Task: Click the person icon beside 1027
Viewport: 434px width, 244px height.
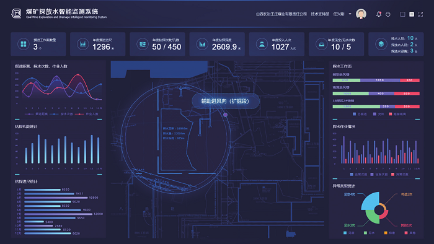Action: click(262, 44)
